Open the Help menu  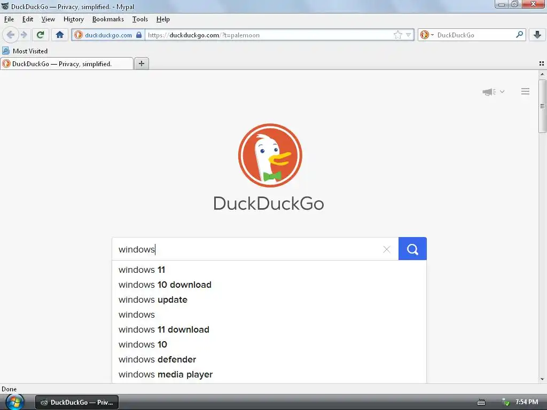coord(163,19)
